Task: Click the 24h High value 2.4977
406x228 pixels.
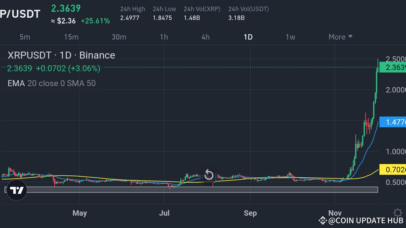Action: 130,18
